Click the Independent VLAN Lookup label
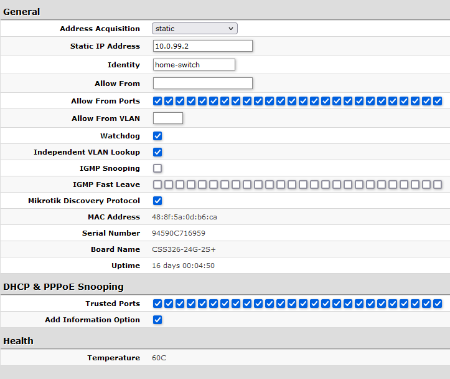 click(87, 152)
